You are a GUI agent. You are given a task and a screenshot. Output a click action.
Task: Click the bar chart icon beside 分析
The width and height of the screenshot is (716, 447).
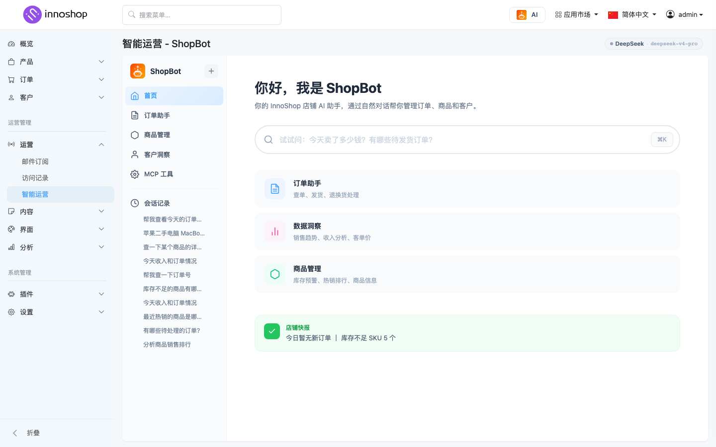pos(11,247)
